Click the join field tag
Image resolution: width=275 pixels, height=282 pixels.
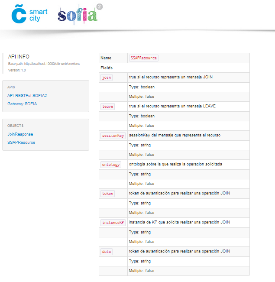(106, 78)
